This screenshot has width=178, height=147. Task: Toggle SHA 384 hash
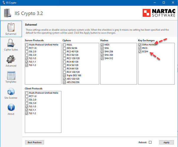(102, 55)
